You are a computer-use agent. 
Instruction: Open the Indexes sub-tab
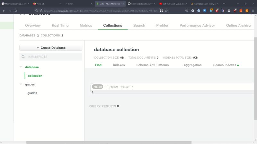(x=119, y=65)
